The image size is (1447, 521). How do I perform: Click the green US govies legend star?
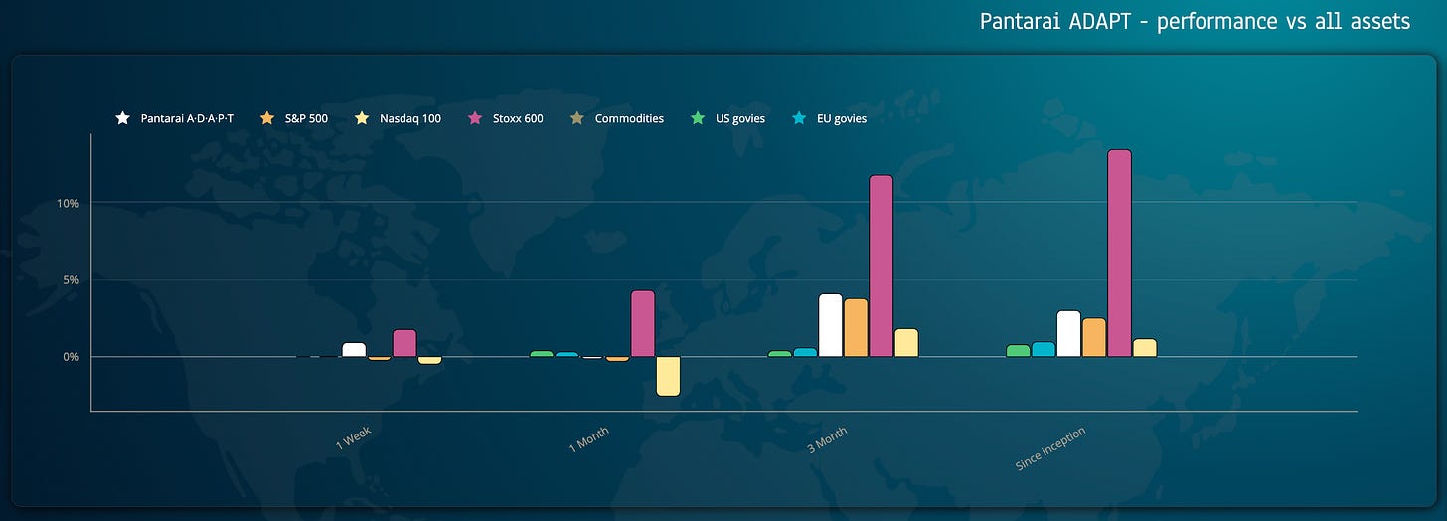699,118
